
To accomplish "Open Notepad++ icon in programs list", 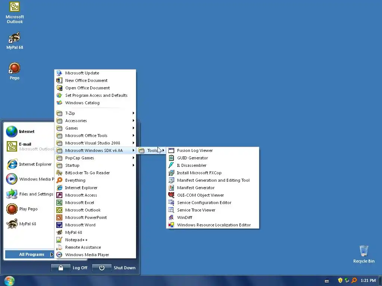I will click(59, 240).
